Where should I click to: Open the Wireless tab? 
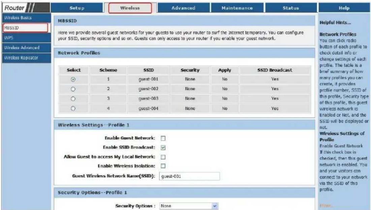130,8
